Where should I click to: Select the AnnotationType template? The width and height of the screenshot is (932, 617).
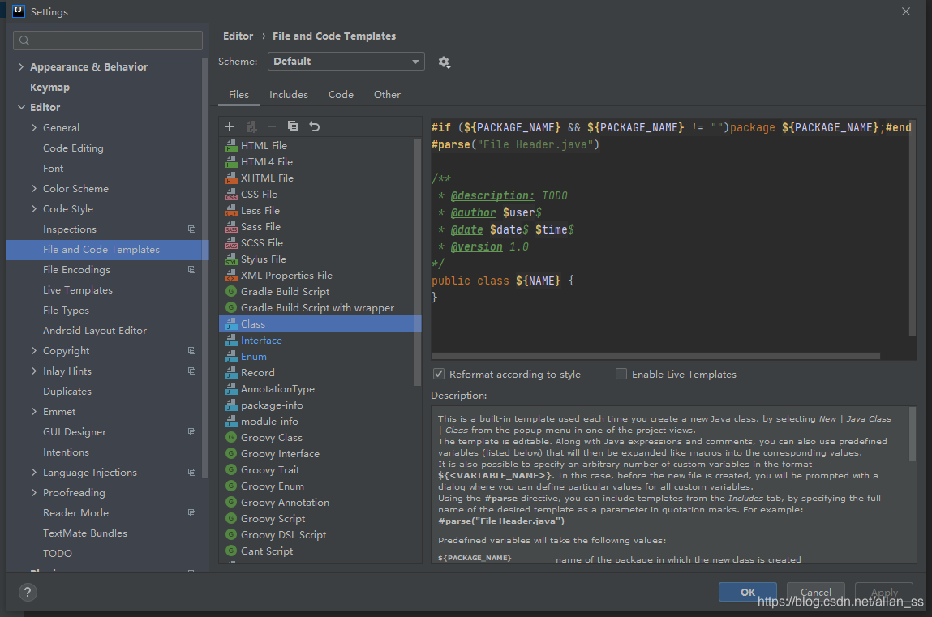click(x=320, y=389)
